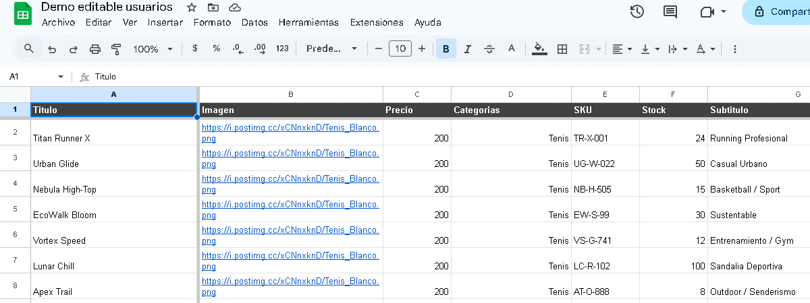Select the Imagen header cell
Image resolution: width=810 pixels, height=303 pixels.
[291, 110]
